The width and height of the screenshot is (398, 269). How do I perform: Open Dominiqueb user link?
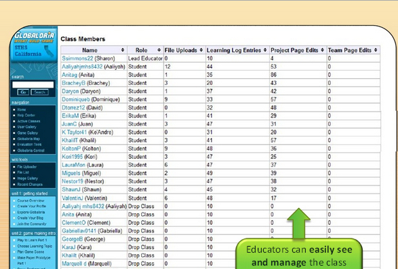76,99
